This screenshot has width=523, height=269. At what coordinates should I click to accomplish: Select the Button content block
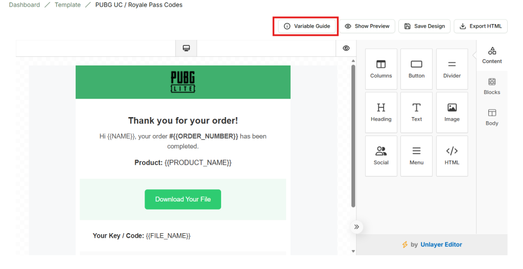(416, 69)
